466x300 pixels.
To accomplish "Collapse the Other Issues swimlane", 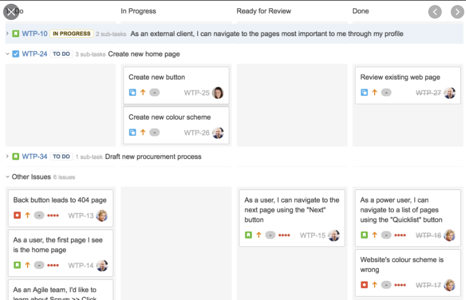I will [7, 177].
